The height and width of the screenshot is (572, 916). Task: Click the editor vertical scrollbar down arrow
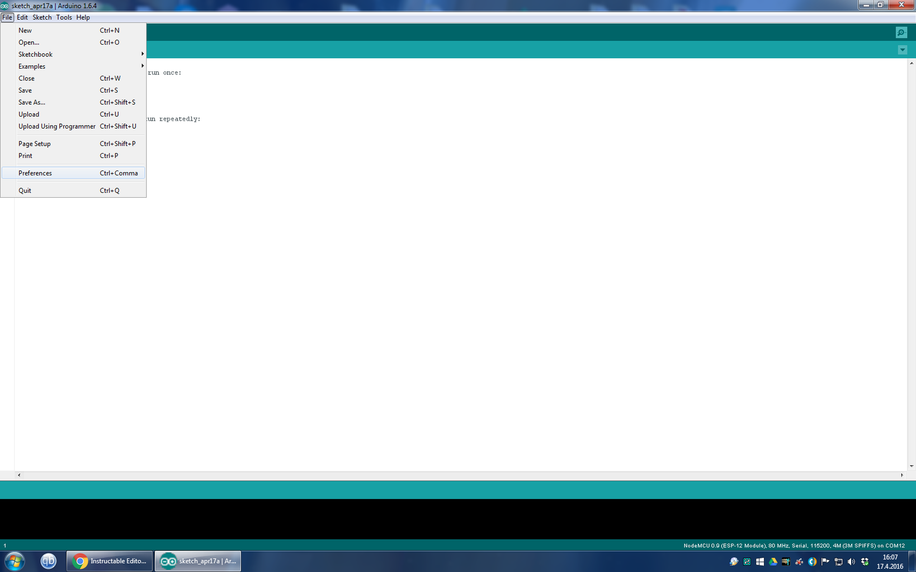click(x=912, y=466)
